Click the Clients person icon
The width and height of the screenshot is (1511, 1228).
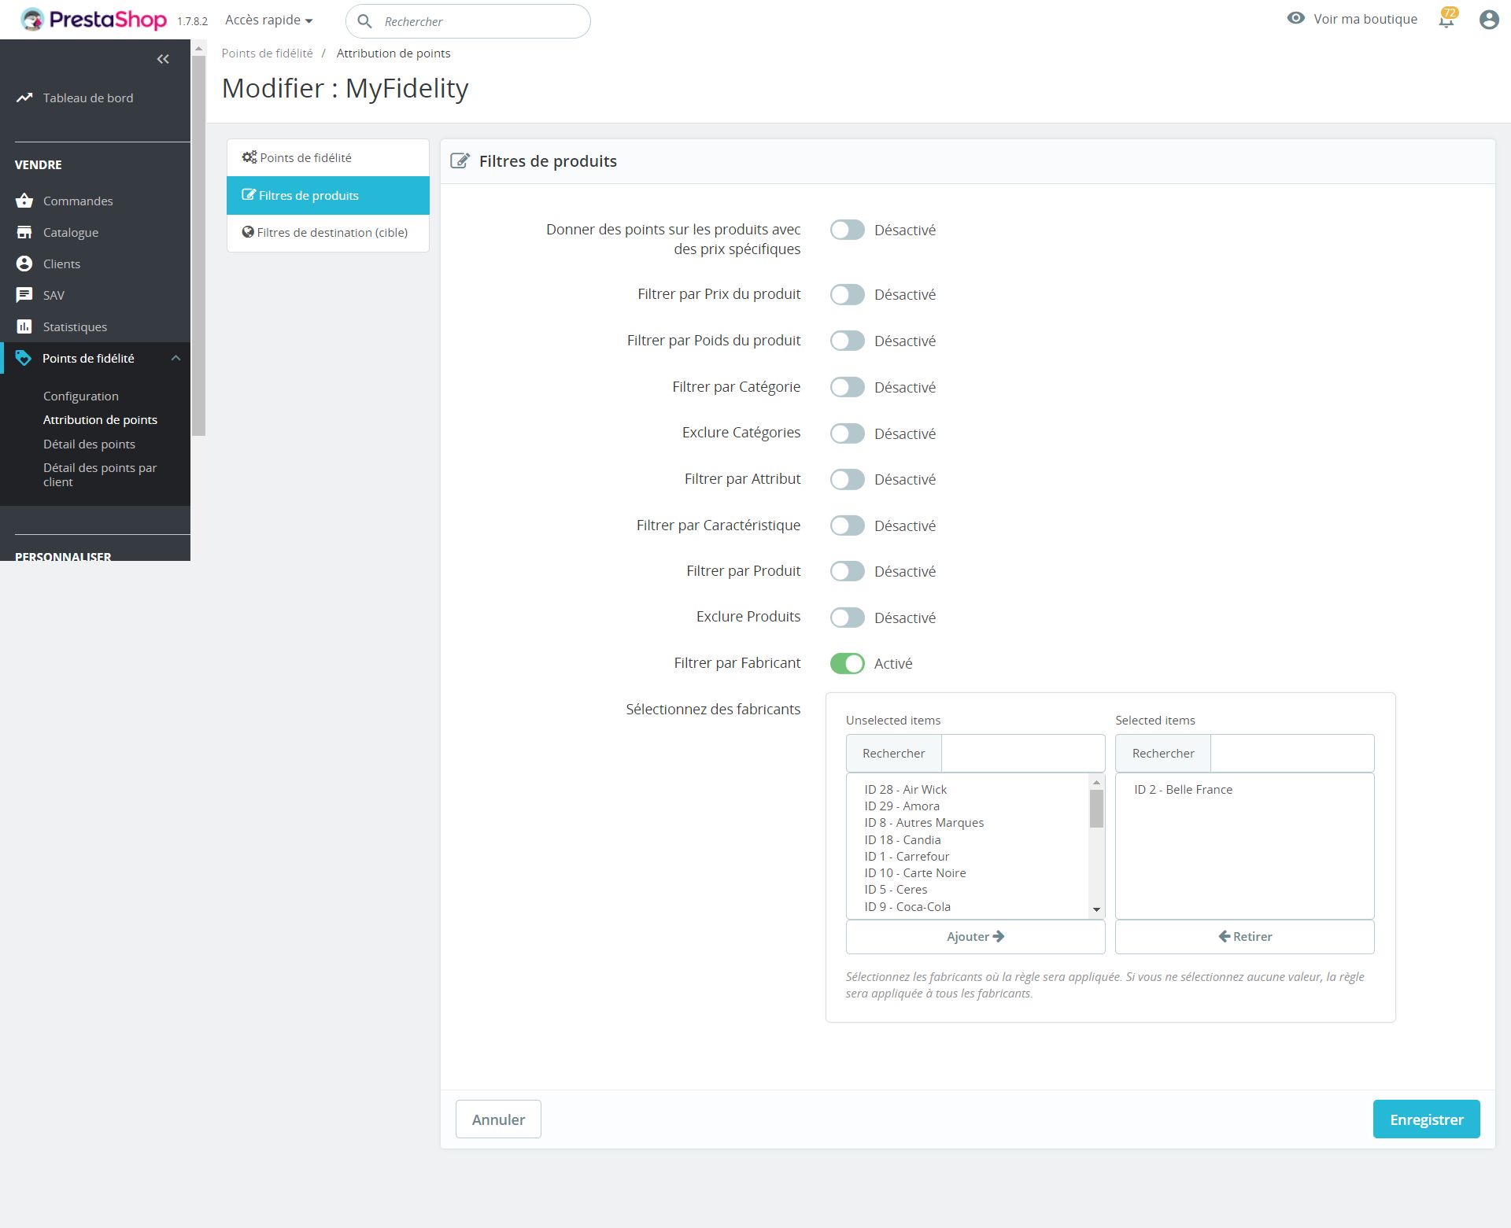click(24, 264)
